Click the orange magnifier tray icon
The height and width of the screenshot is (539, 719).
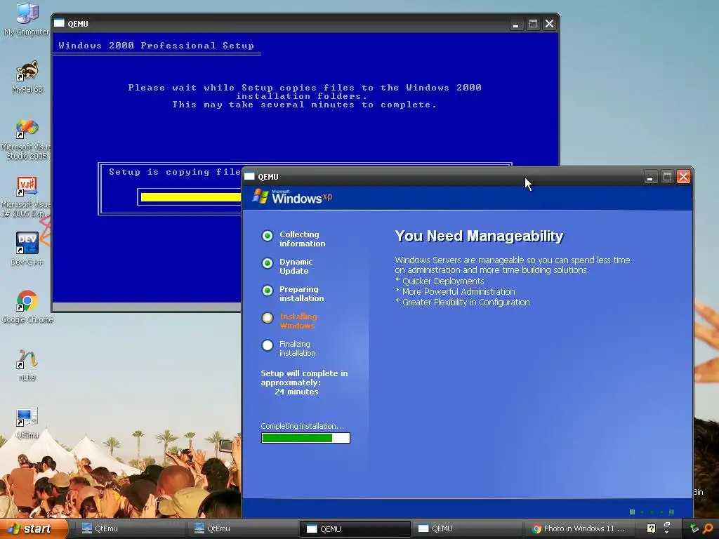click(x=708, y=529)
